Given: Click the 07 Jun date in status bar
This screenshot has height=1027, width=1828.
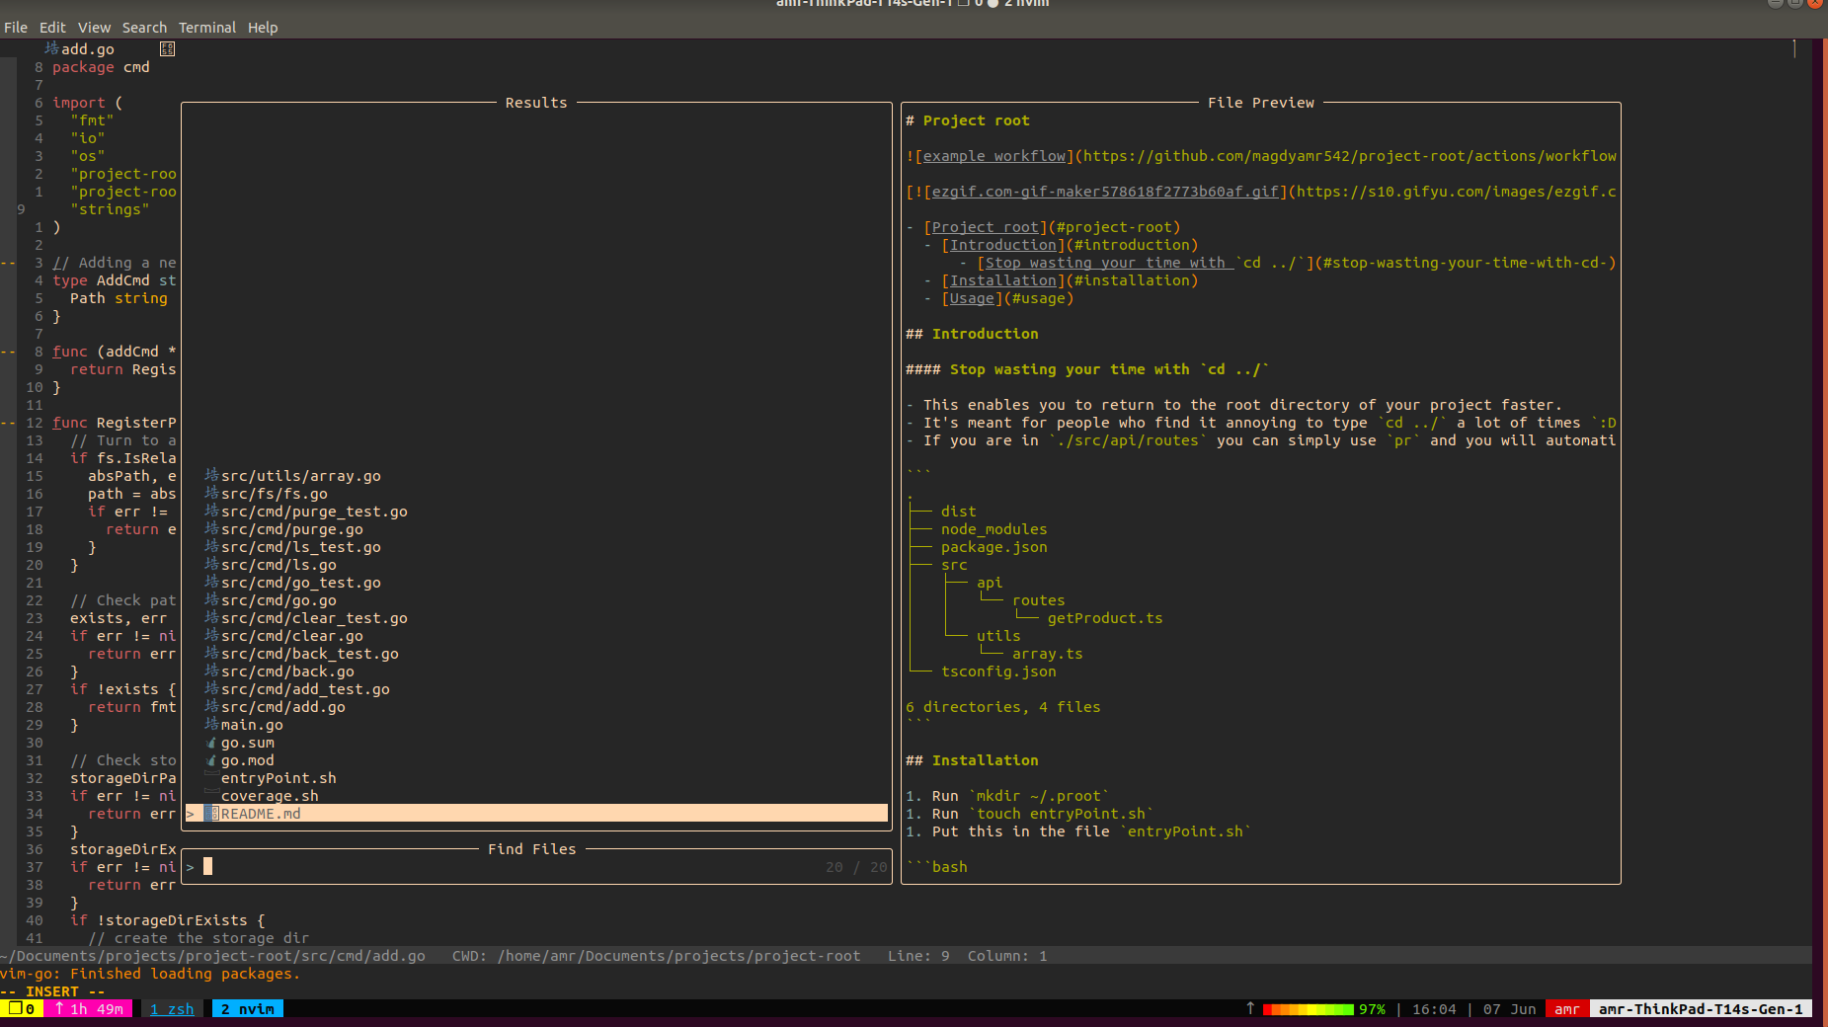Looking at the screenshot, I should click(1509, 1009).
